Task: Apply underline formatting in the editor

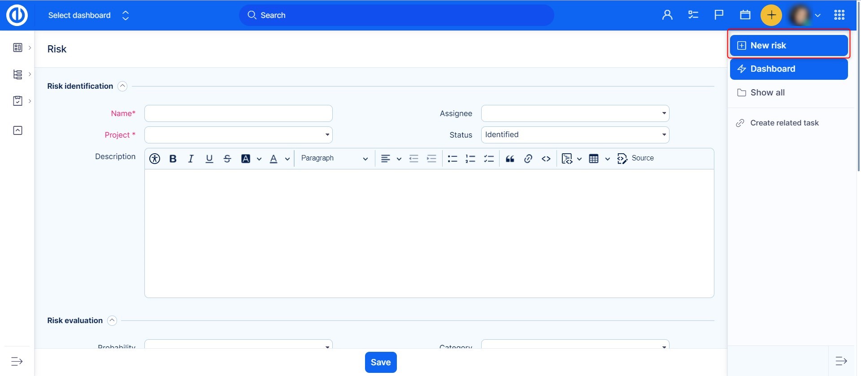Action: click(x=209, y=159)
